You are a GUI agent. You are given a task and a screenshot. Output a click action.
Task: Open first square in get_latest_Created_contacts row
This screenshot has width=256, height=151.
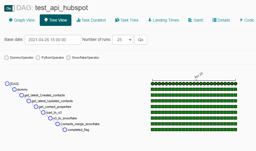[x=153, y=95]
